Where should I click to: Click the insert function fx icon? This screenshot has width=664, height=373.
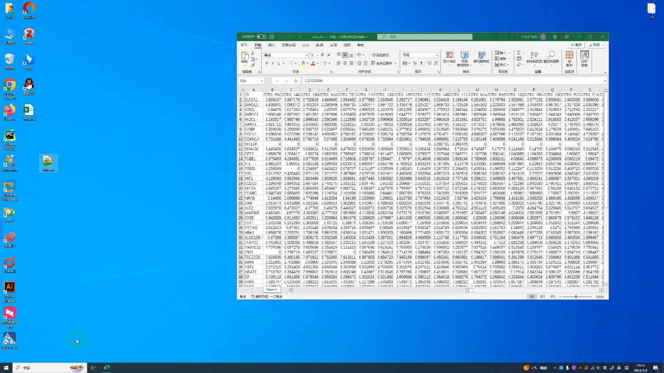(x=296, y=81)
